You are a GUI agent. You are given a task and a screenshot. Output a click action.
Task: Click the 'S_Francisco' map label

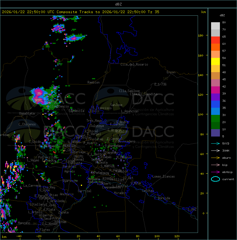pos(102,108)
